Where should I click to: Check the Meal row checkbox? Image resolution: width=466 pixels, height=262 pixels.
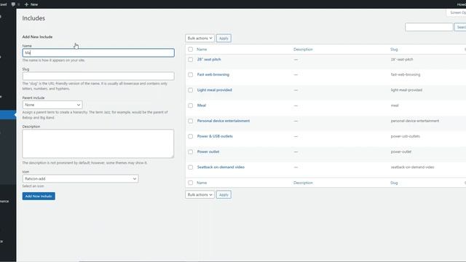click(x=191, y=106)
